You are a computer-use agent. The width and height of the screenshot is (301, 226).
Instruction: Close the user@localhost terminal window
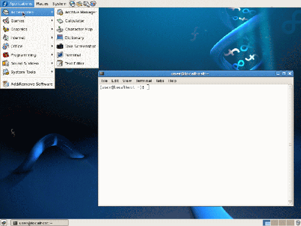coord(290,74)
